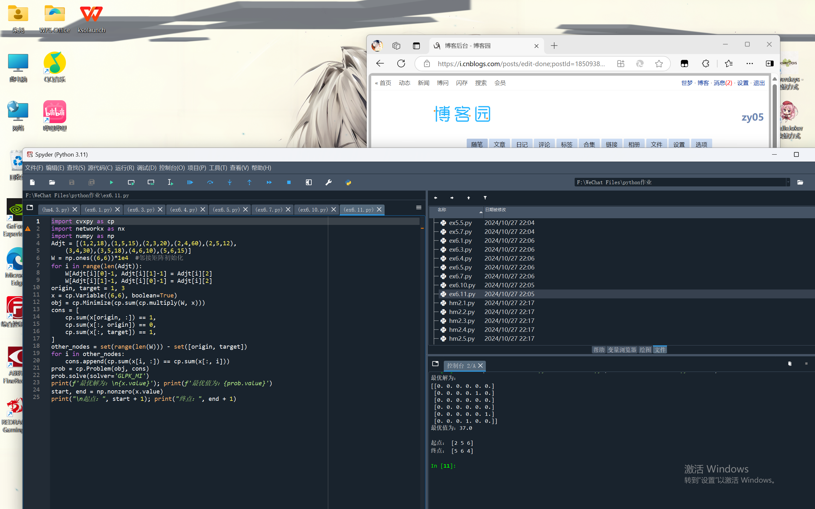The image size is (815, 509).
Task: Click the 退出 link on 博客园
Action: tap(759, 83)
